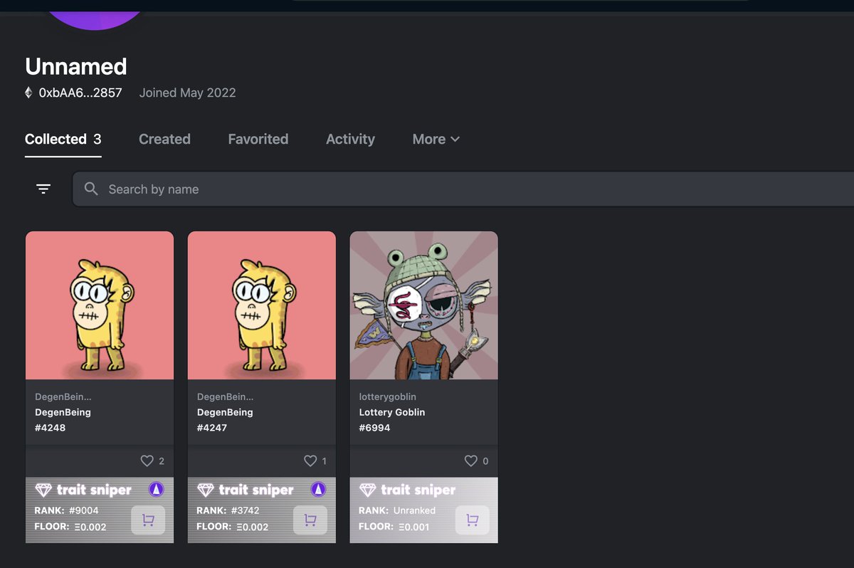The width and height of the screenshot is (854, 568).
Task: Open DegenBeing #4247 image thumbnail
Action: (x=262, y=305)
